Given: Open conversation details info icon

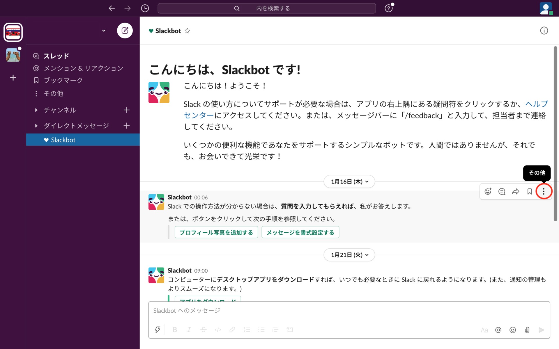Looking at the screenshot, I should click(x=544, y=31).
